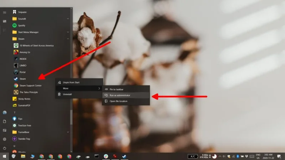Click the ENG US language indicator
This screenshot has height=160, width=285.
(x=258, y=156)
